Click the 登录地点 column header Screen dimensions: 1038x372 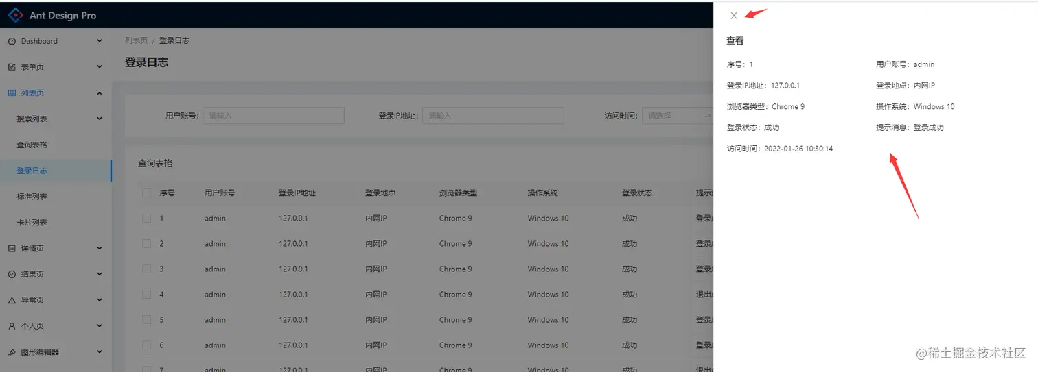(380, 193)
